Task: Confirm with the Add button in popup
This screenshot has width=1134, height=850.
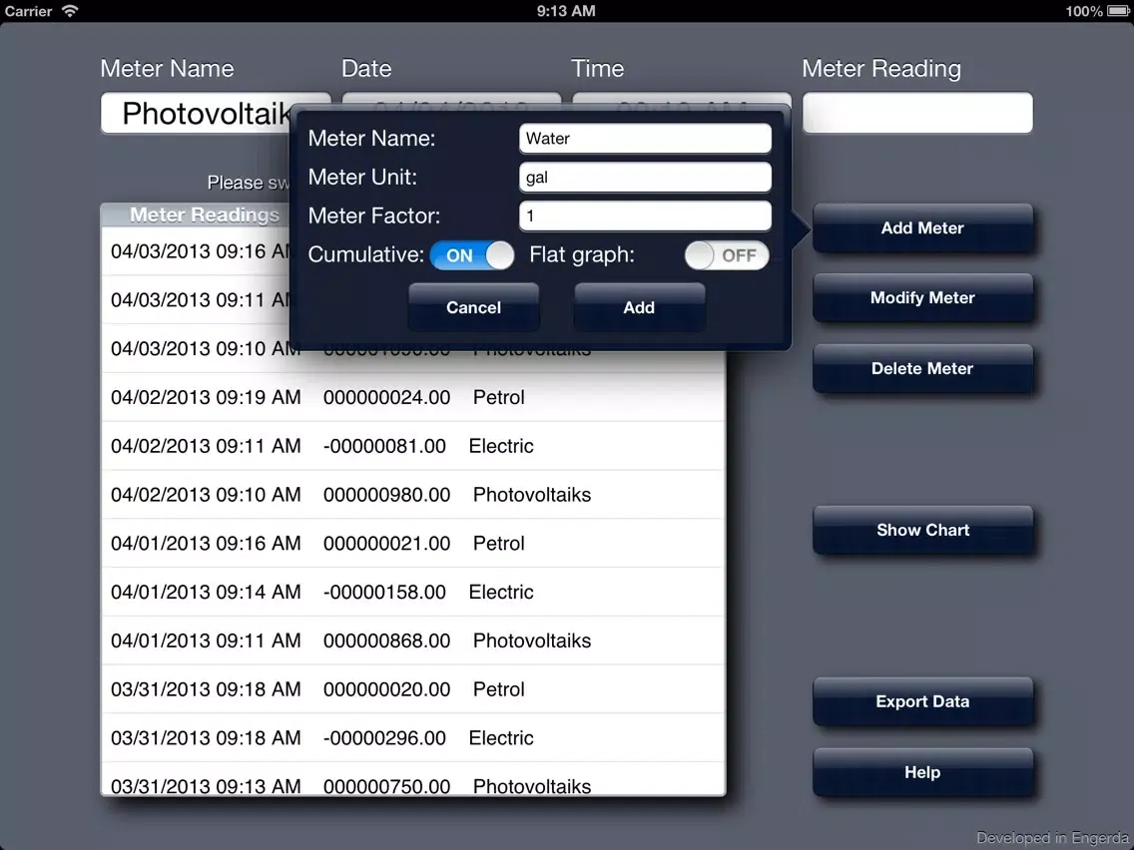Action: pyautogui.click(x=639, y=307)
